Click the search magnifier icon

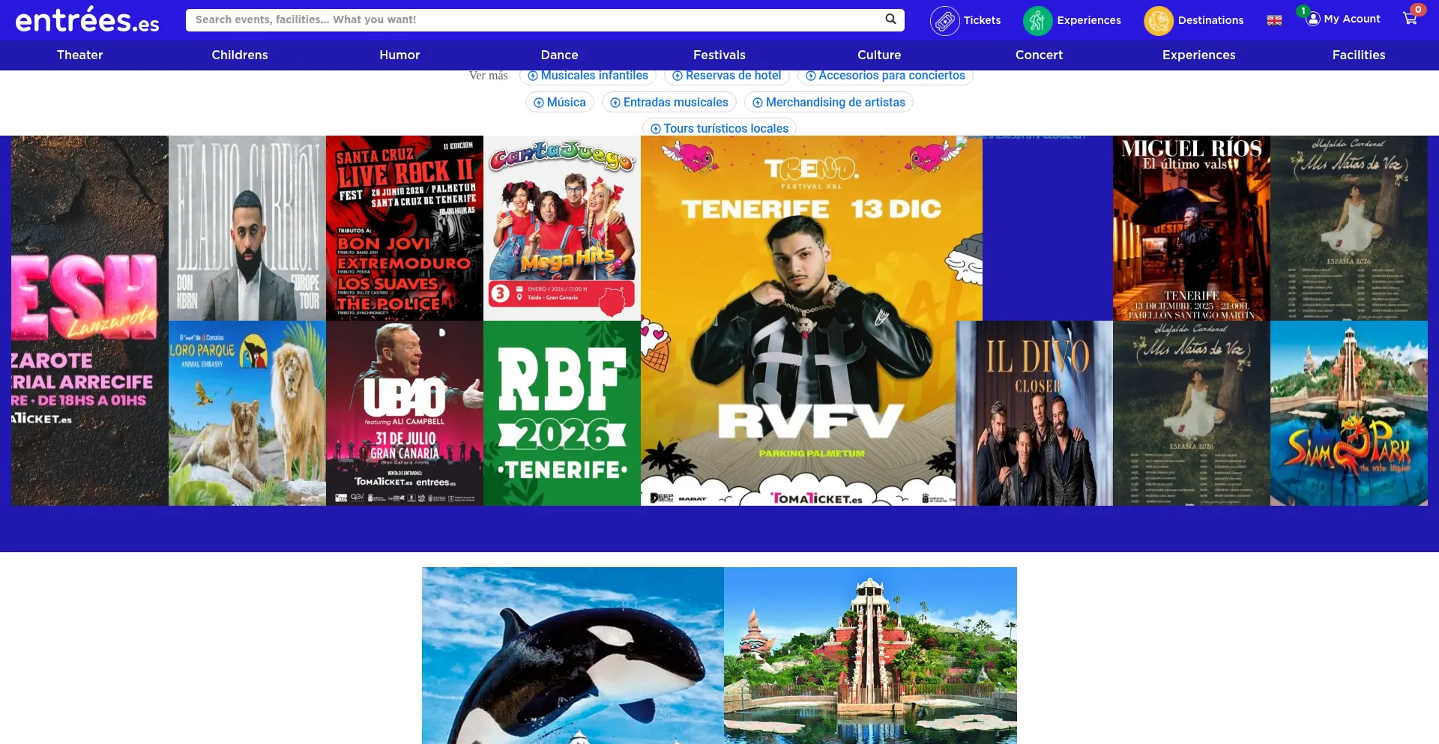(x=890, y=19)
